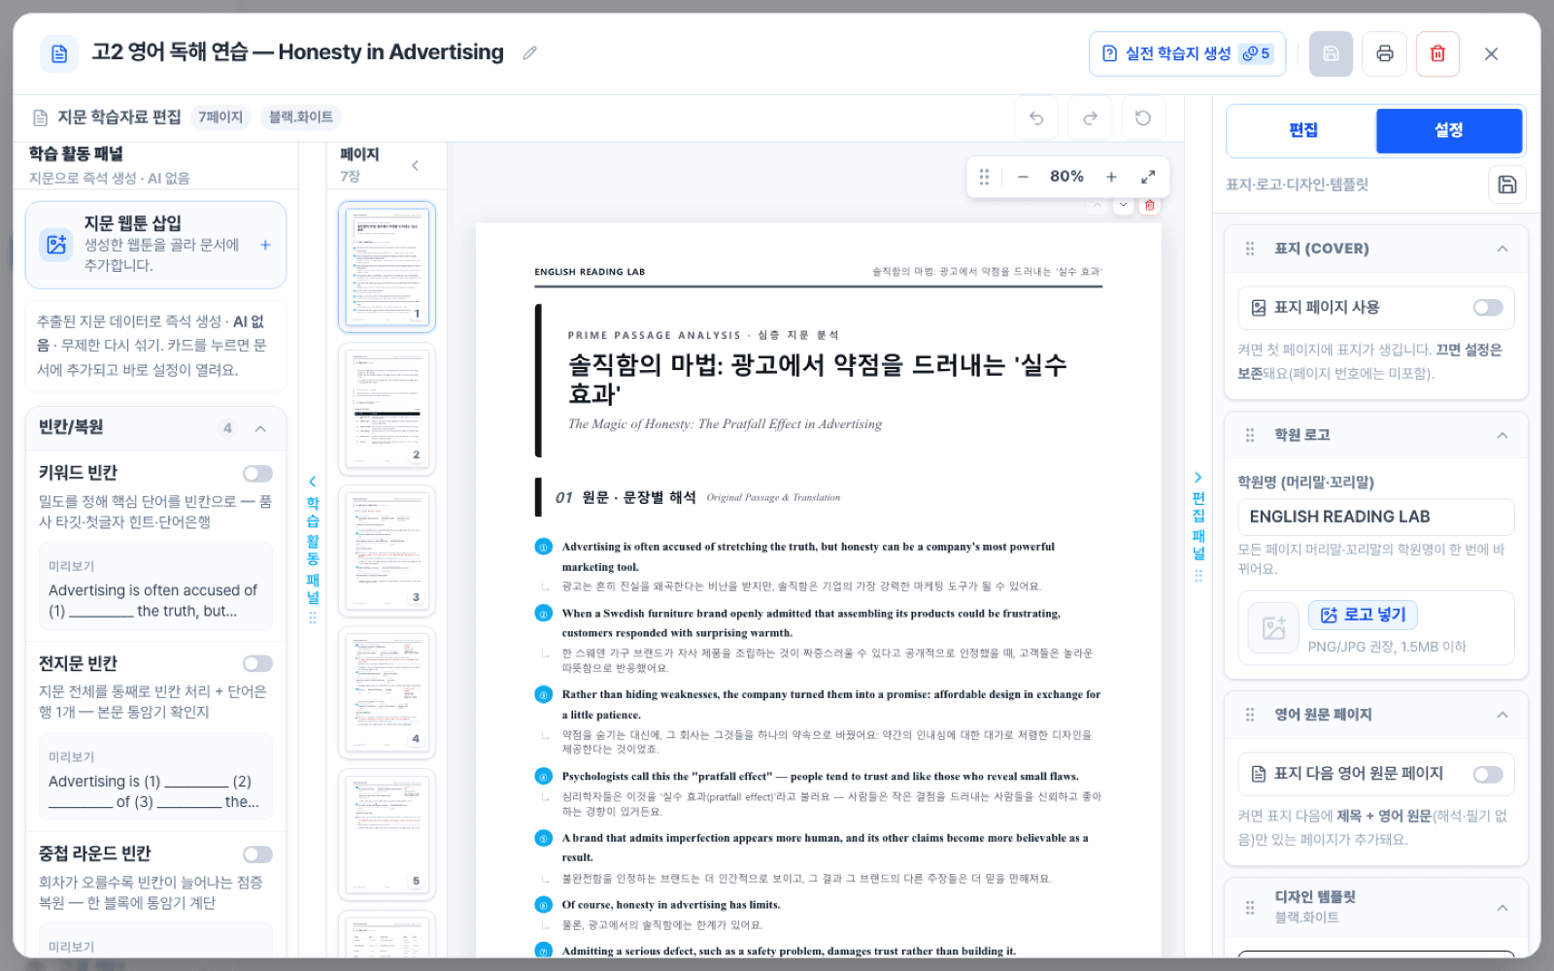Click the pencil icon to rename the title
Screen dimensions: 1554x971
pos(529,53)
